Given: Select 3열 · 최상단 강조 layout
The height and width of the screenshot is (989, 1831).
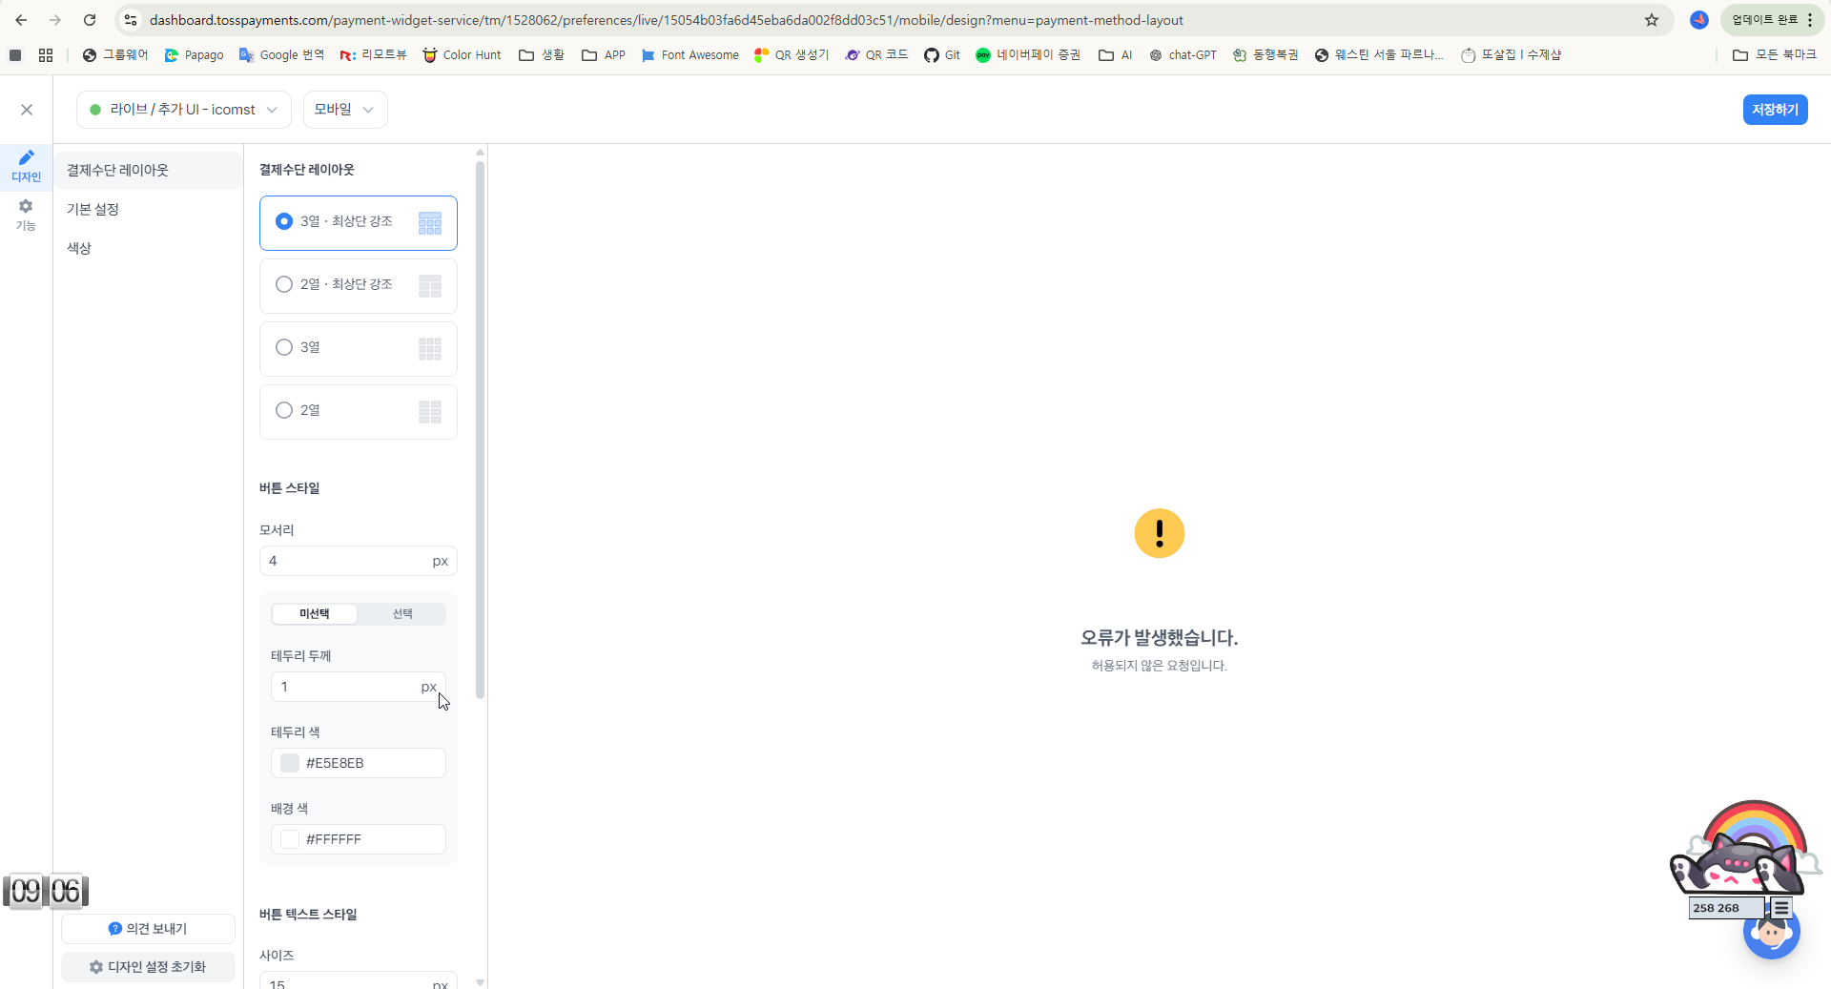Looking at the screenshot, I should (x=359, y=223).
